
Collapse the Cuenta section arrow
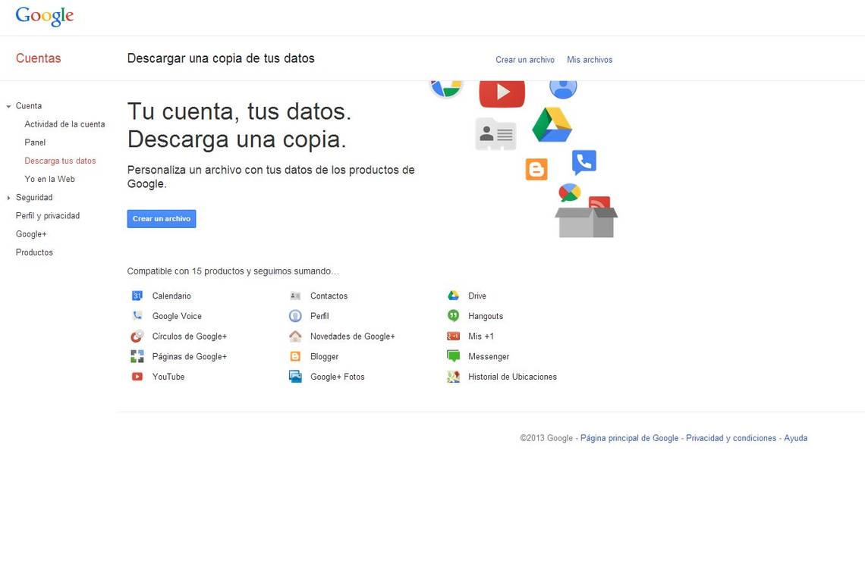[9, 106]
